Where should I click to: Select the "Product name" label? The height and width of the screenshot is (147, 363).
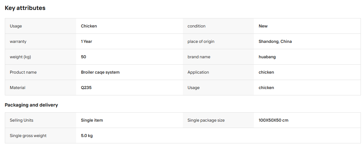point(23,72)
